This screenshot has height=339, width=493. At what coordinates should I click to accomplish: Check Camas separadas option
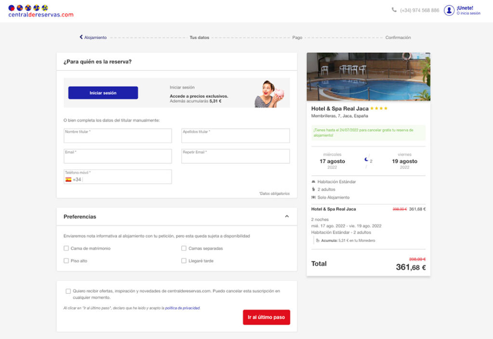(x=184, y=248)
